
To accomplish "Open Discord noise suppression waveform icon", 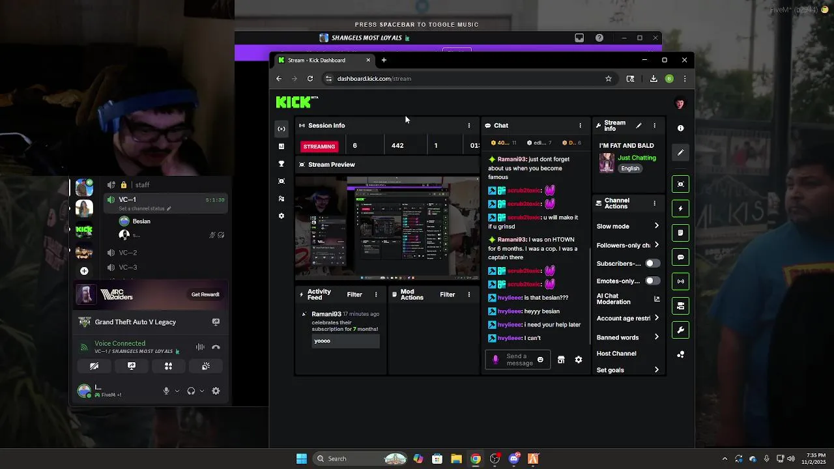I will point(200,347).
